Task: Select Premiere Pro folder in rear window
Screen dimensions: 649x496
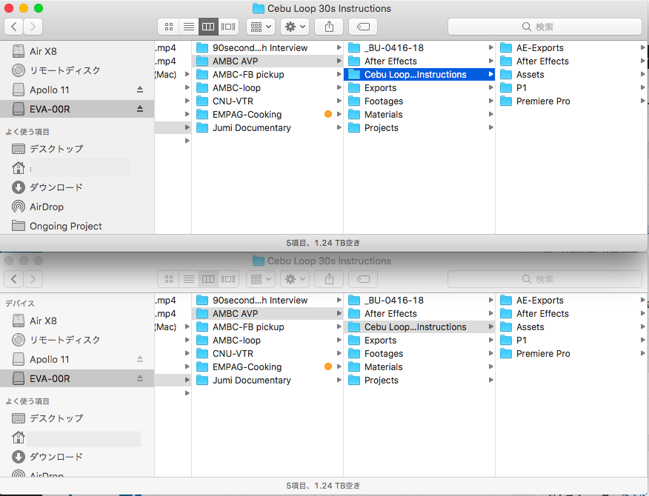Action: tap(572, 354)
